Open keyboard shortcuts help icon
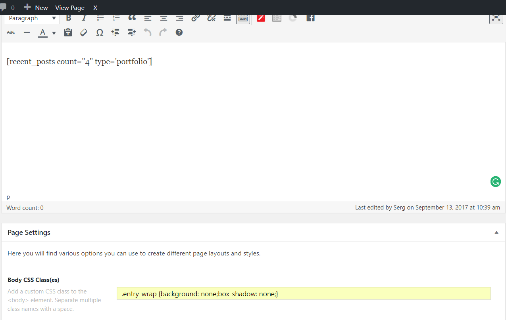 pyautogui.click(x=179, y=32)
